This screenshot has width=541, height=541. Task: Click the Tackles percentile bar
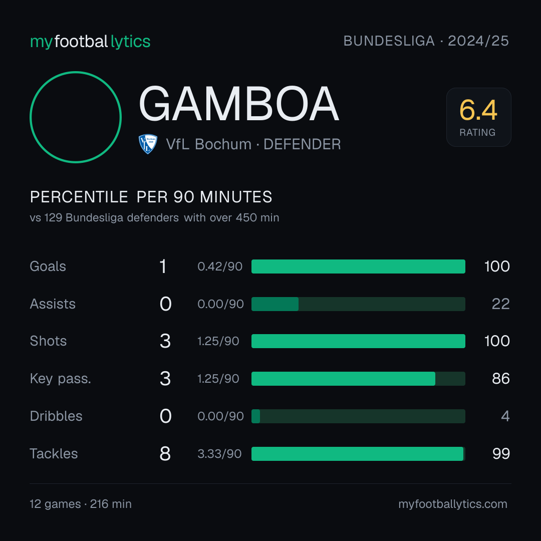[x=358, y=454]
